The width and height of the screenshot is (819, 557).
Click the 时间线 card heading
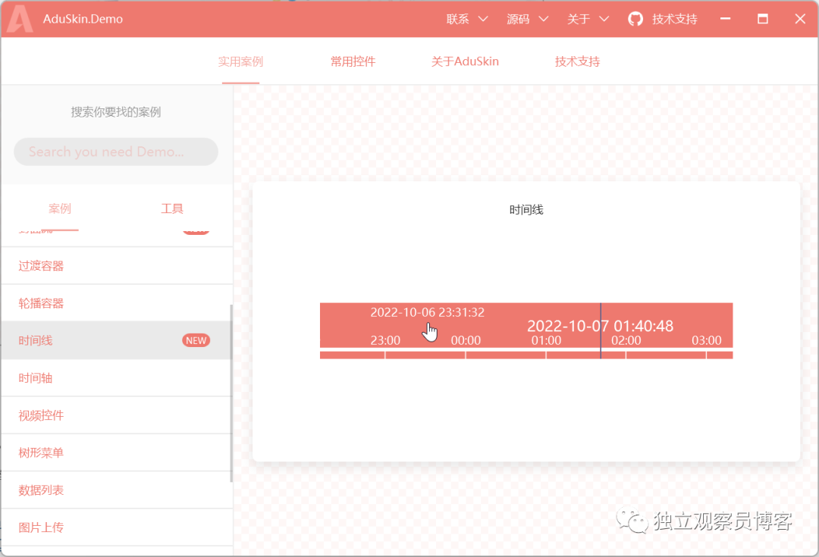(x=526, y=210)
